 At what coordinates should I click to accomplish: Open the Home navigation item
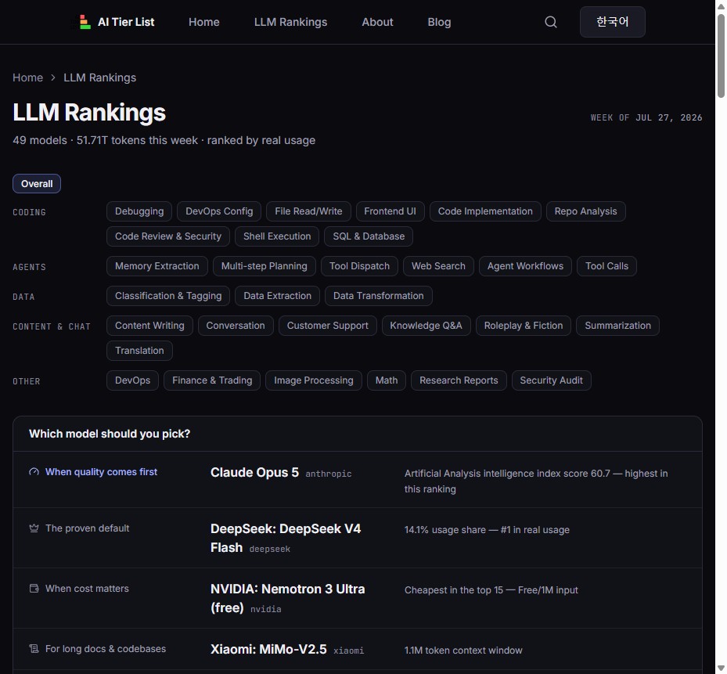(x=204, y=22)
